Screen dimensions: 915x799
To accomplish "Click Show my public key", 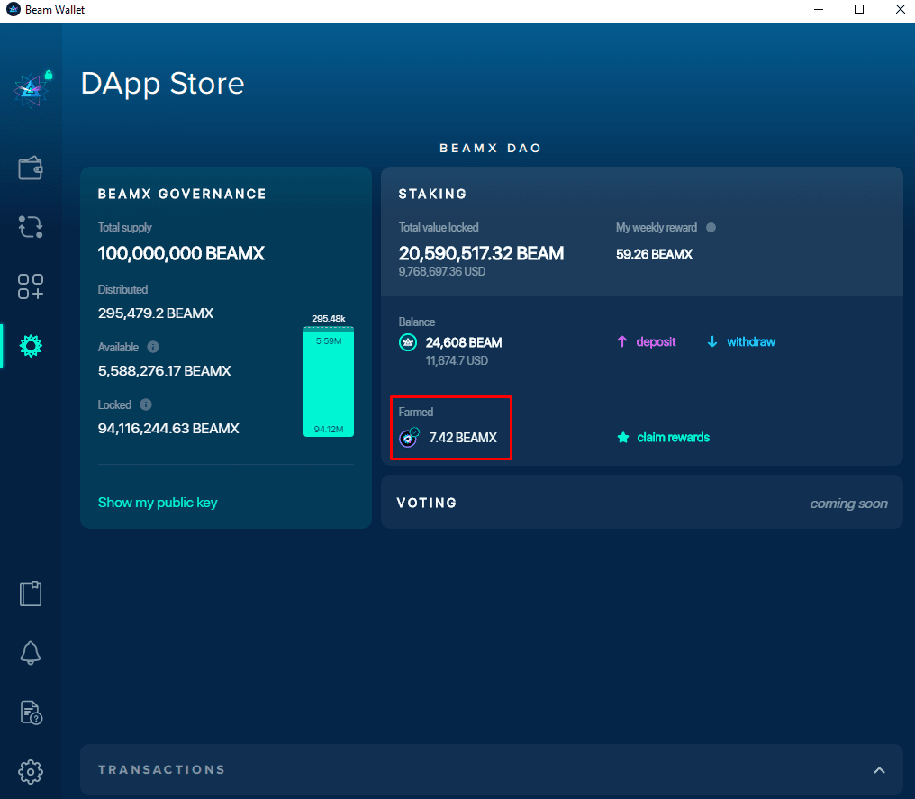I will tap(158, 503).
